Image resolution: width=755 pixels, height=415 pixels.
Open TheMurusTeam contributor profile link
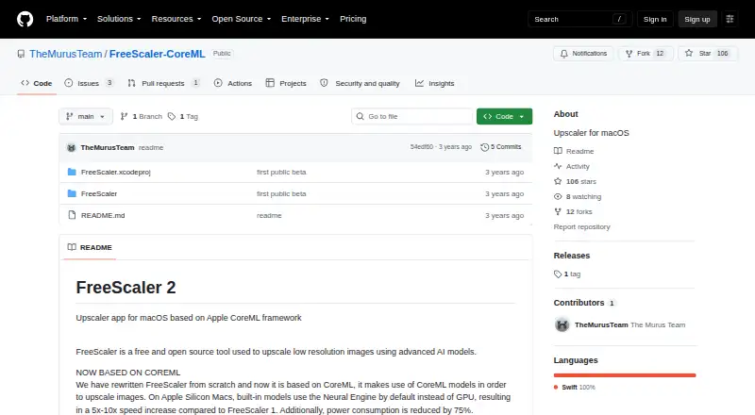(601, 325)
